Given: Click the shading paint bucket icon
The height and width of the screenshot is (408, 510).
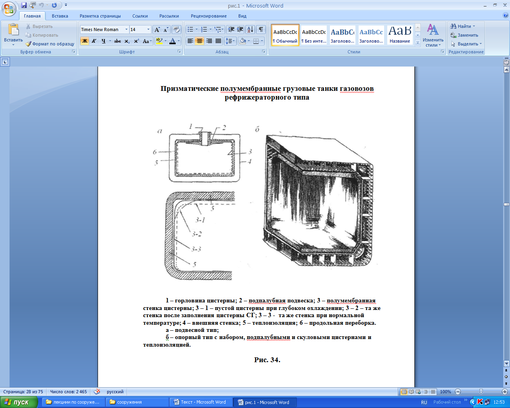Looking at the screenshot, I should tap(243, 41).
